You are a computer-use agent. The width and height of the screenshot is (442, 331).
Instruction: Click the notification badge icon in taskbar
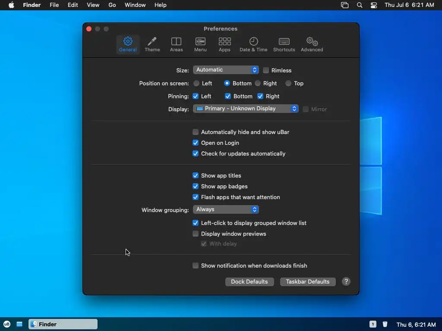pyautogui.click(x=373, y=324)
